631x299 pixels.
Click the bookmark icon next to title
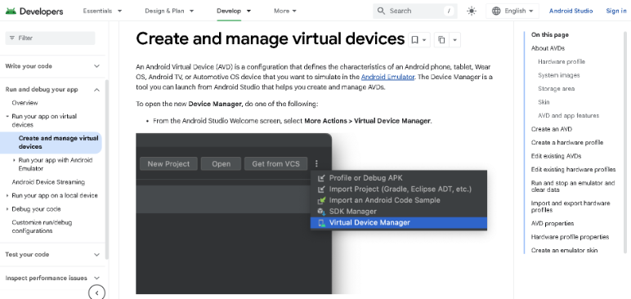pyautogui.click(x=414, y=40)
